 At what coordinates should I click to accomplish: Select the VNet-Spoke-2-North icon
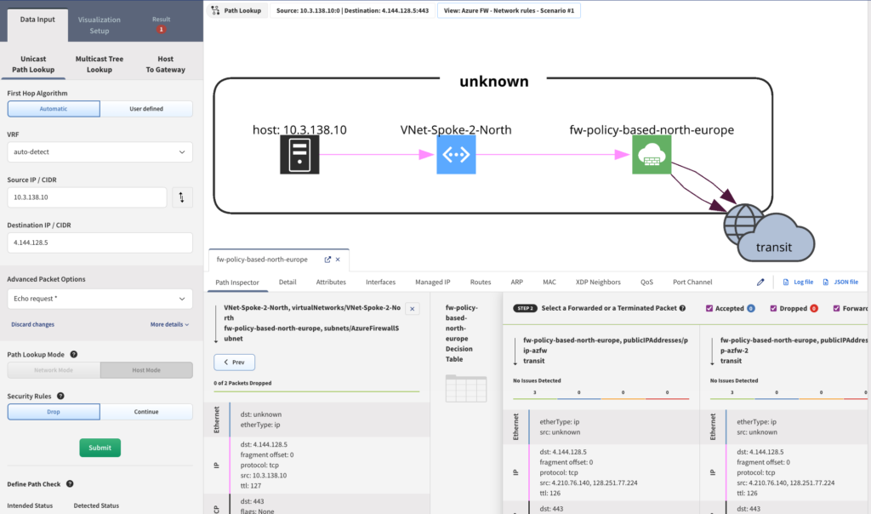tap(456, 154)
